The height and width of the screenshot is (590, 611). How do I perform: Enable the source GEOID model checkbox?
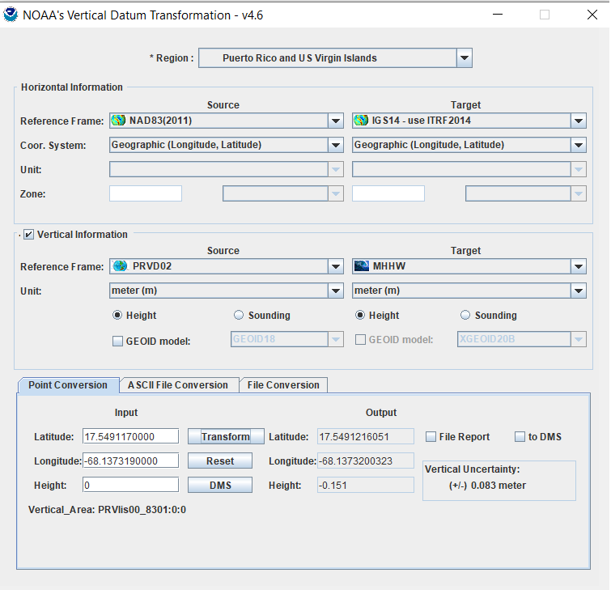coord(117,341)
